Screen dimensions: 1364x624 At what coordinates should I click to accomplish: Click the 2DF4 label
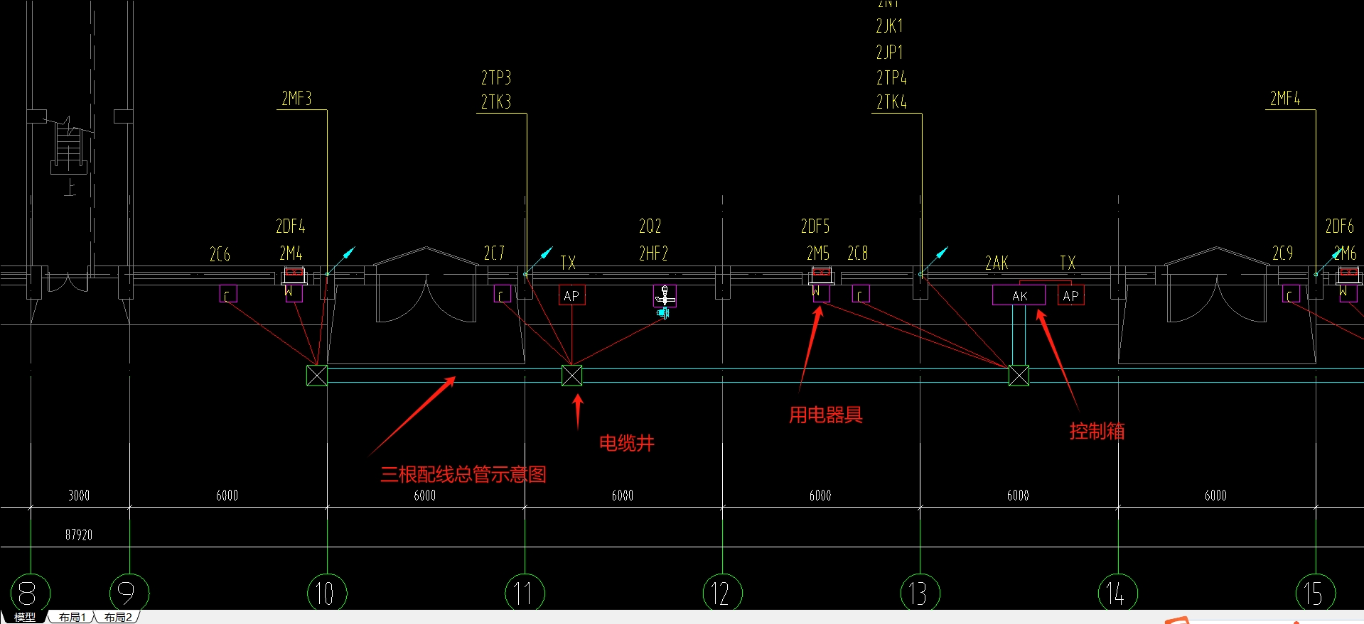coord(290,226)
